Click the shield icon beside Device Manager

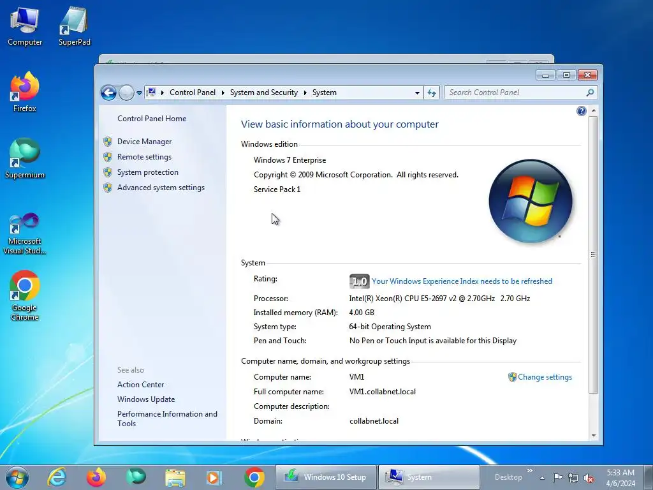[x=108, y=142]
